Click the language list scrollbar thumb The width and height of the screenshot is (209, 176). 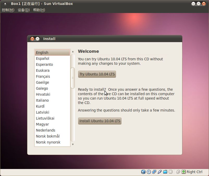73,78
